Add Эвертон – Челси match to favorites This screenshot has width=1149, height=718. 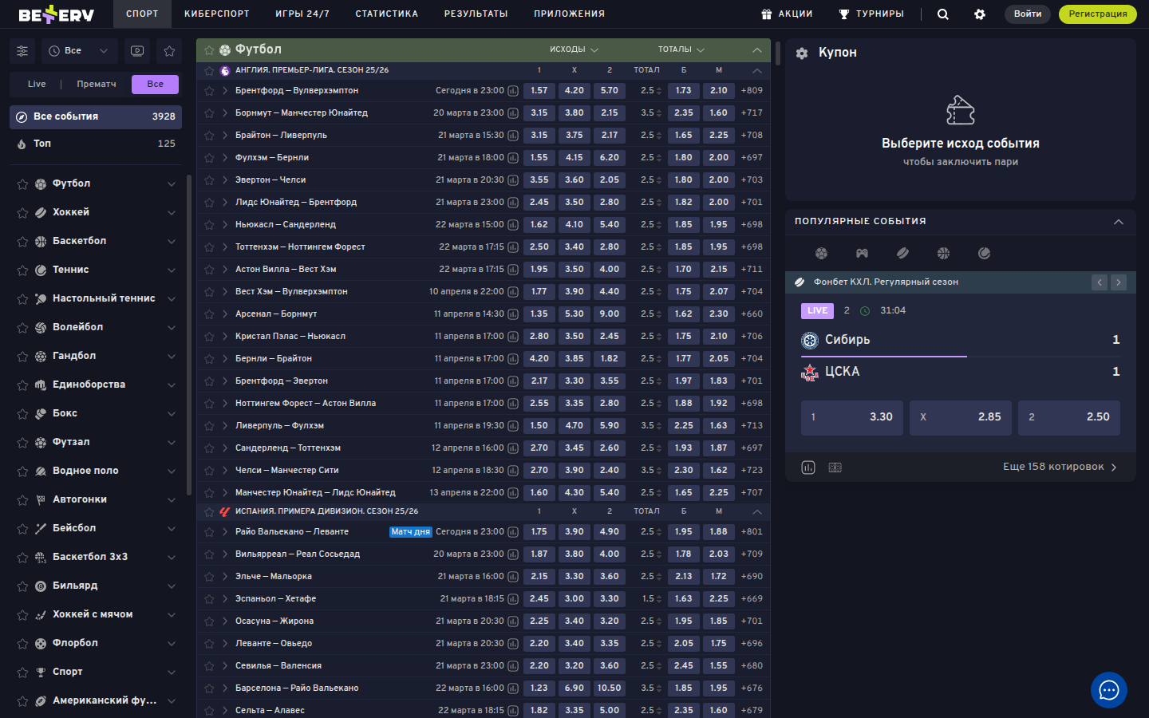(x=209, y=180)
